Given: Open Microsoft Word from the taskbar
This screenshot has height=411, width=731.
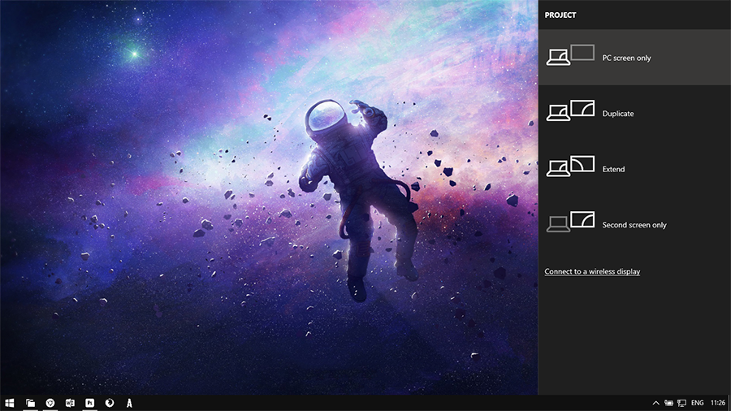Looking at the screenshot, I should pos(70,403).
